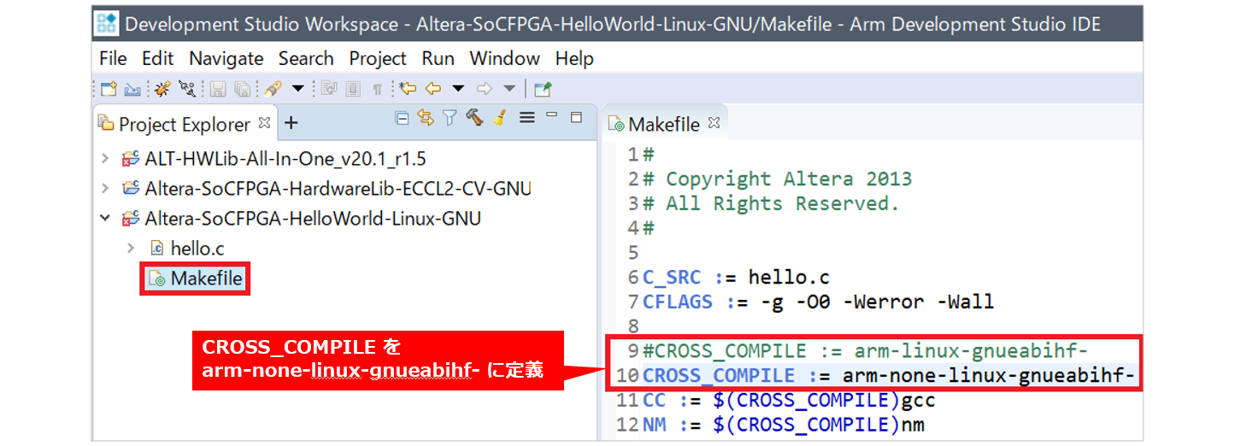Select hello.c in Project Explorer

pos(197,249)
